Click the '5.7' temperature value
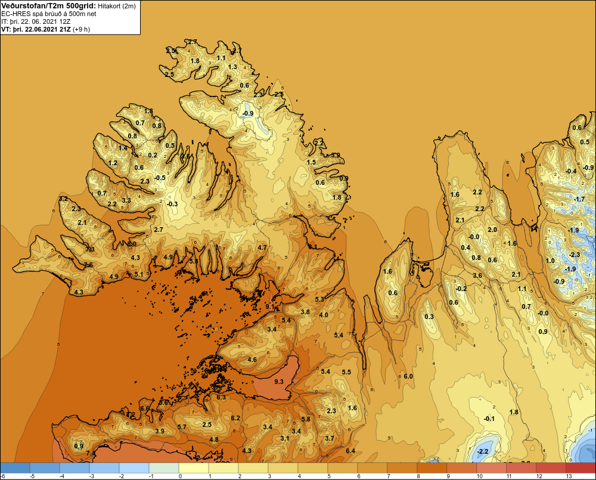 tap(182, 427)
